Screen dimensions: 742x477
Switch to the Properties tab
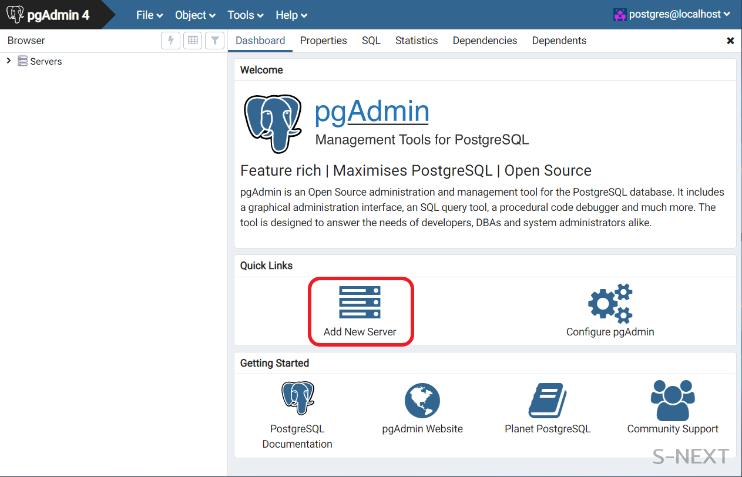[323, 41]
